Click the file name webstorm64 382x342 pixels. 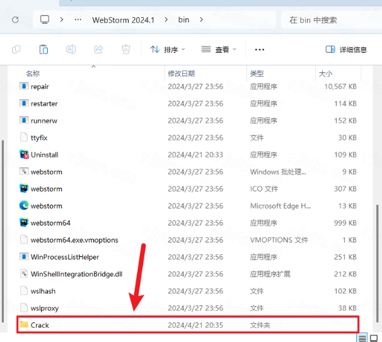click(50, 223)
